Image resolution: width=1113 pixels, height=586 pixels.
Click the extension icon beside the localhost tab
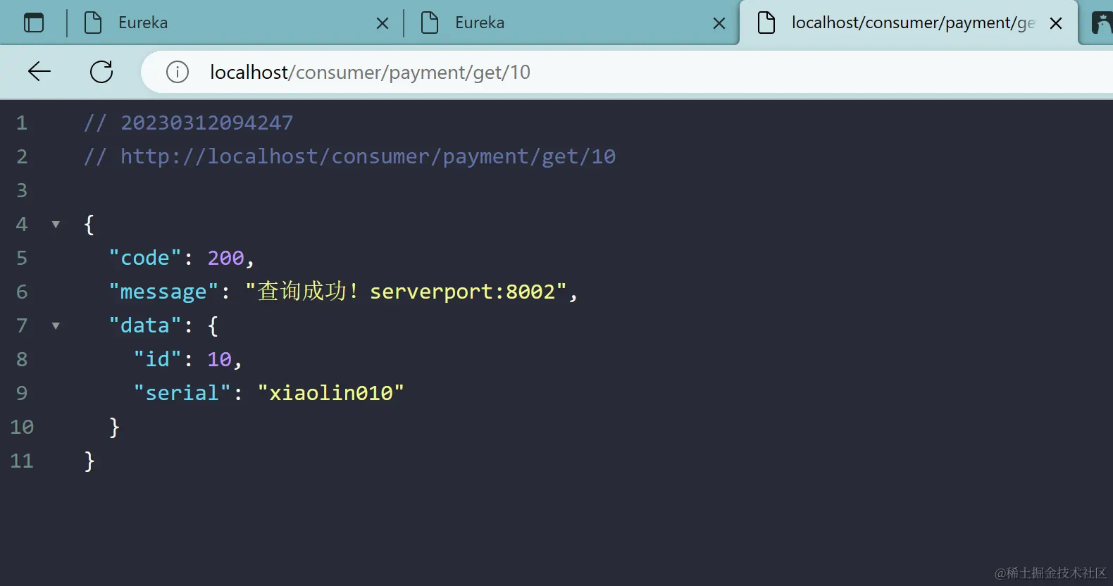point(1102,23)
